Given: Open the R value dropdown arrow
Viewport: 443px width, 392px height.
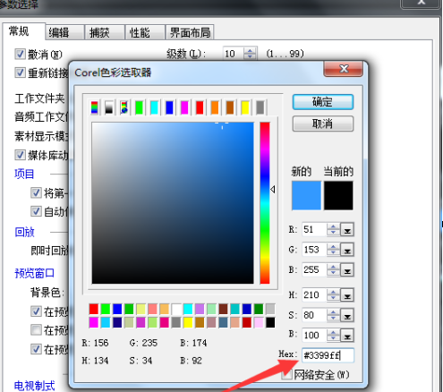Looking at the screenshot, I should pyautogui.click(x=347, y=230).
